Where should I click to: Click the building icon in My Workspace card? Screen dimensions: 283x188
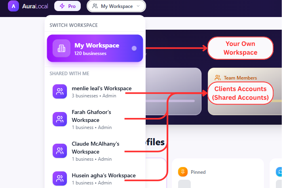(x=61, y=48)
